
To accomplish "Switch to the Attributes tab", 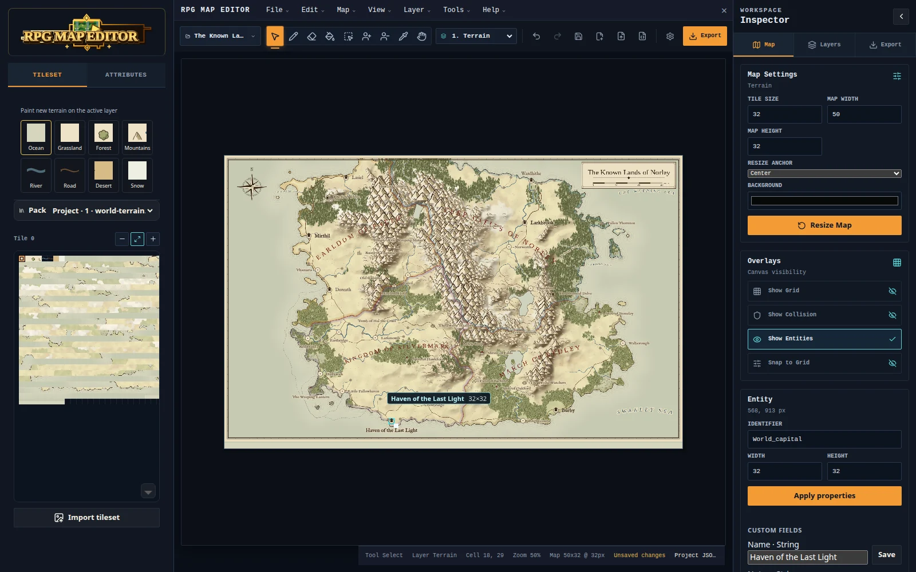I will (x=126, y=75).
